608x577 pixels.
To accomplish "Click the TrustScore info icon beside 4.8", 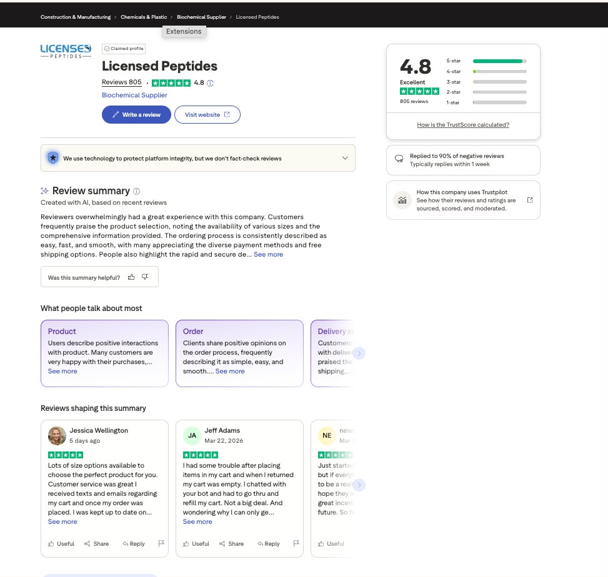I will (210, 83).
